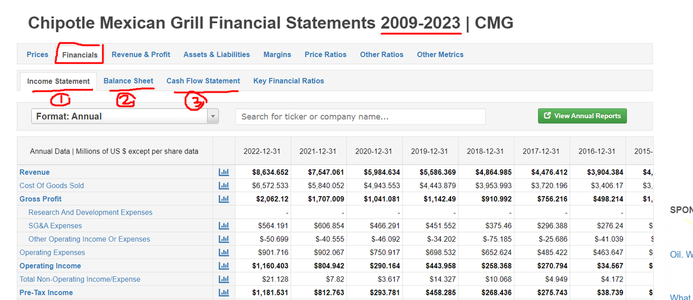
Task: Open the Cost Of Goods Sold link
Action: tap(51, 185)
